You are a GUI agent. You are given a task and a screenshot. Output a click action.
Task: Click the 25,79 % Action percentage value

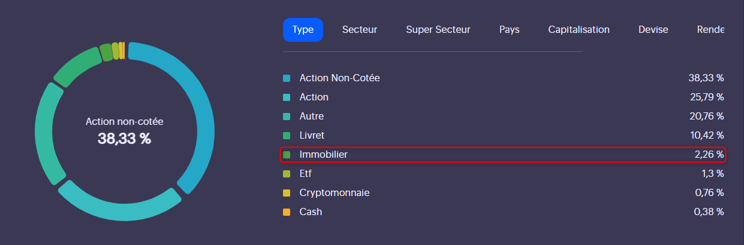[707, 97]
